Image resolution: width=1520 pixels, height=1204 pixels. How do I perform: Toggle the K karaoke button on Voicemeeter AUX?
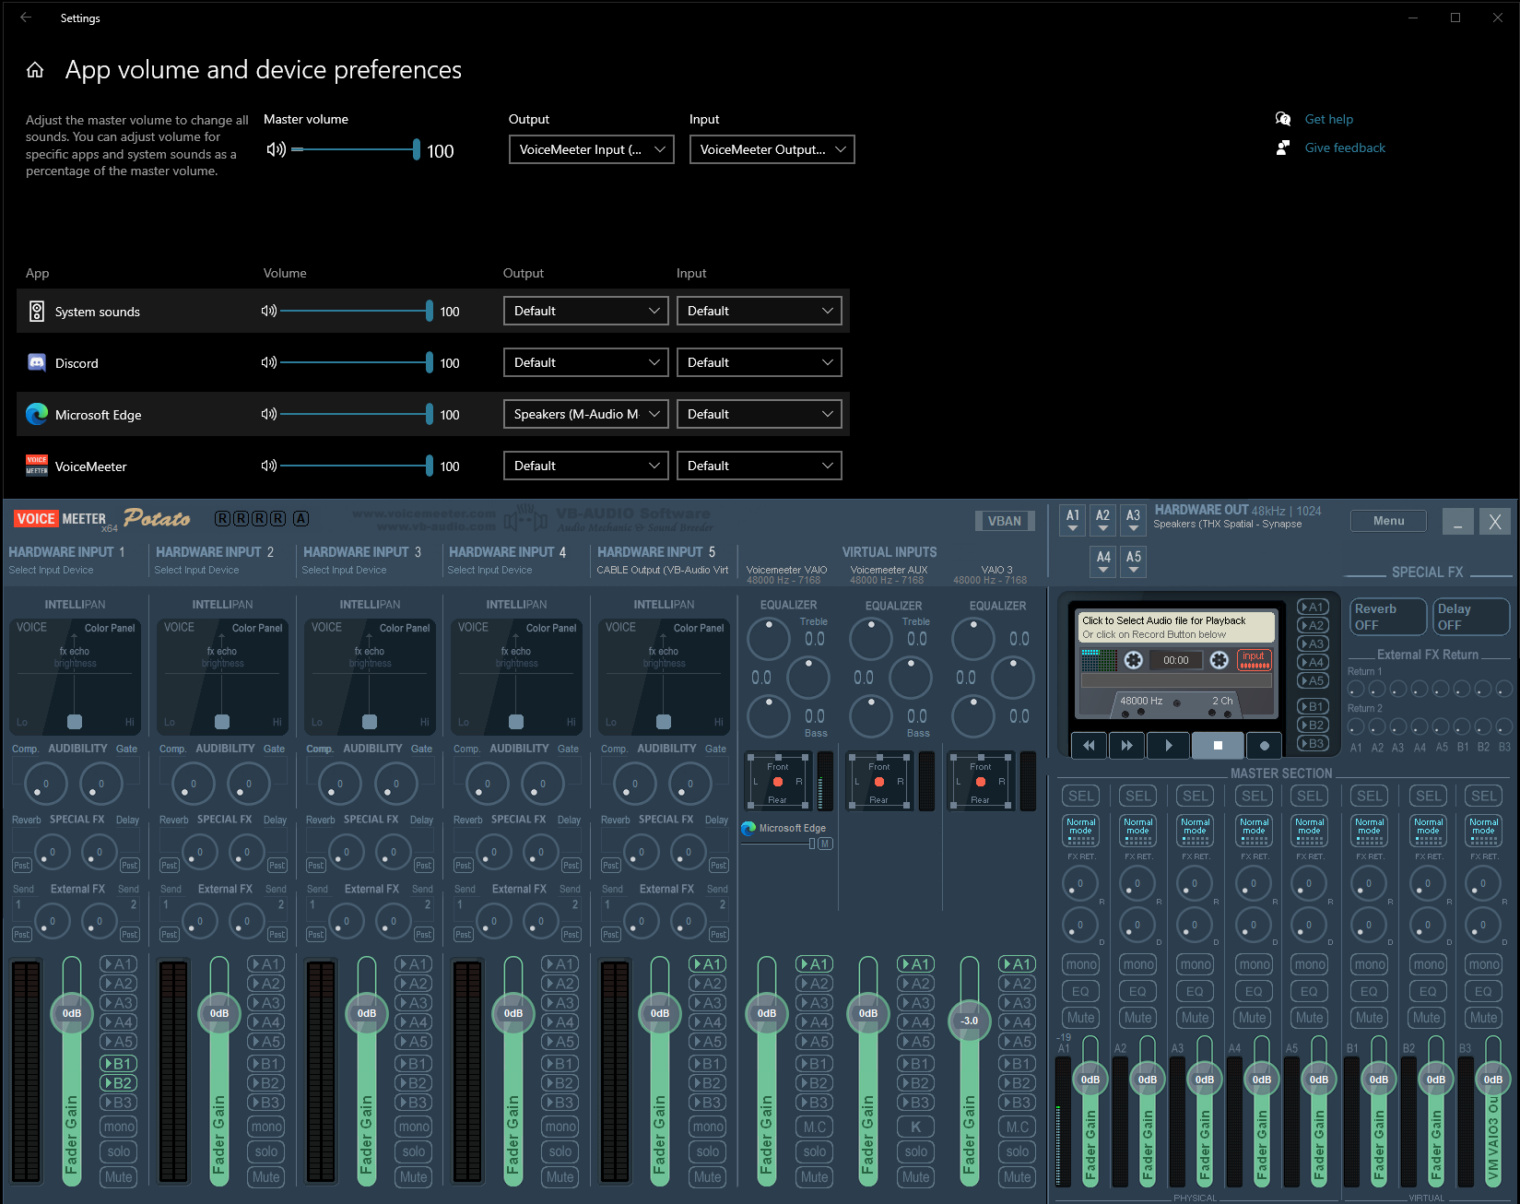[x=915, y=1126]
